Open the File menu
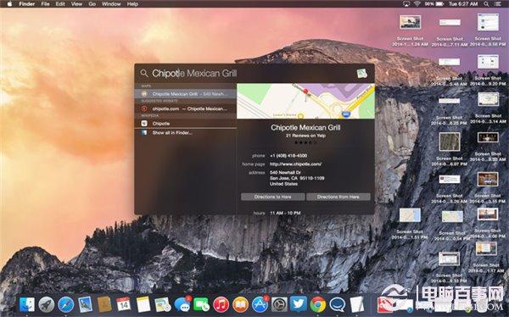 45,4
